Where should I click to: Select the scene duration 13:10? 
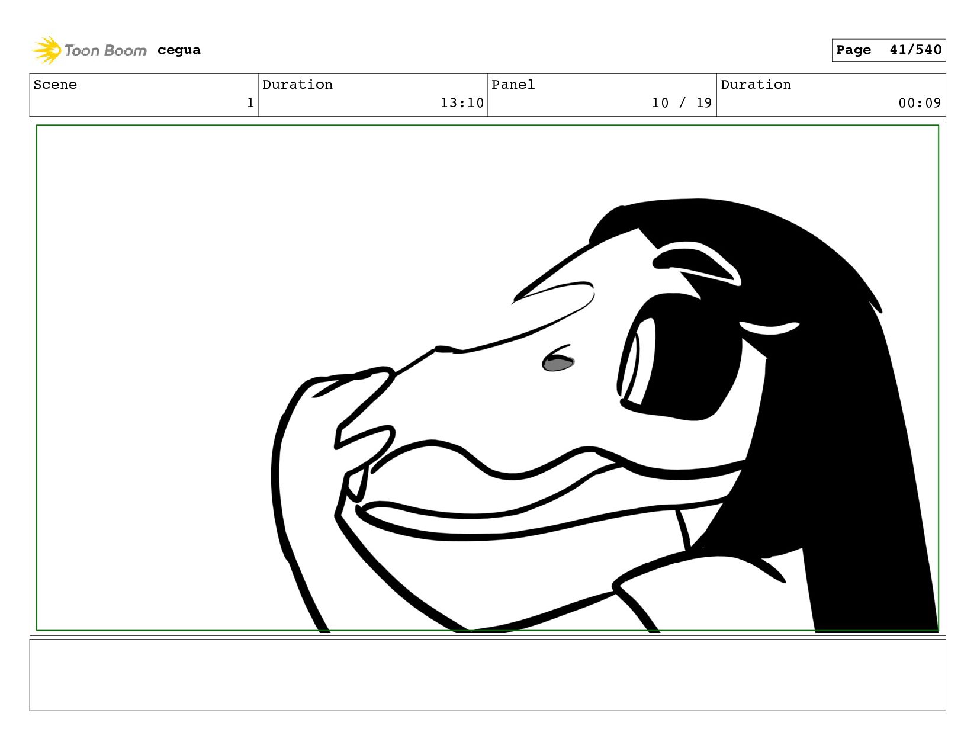coord(462,103)
